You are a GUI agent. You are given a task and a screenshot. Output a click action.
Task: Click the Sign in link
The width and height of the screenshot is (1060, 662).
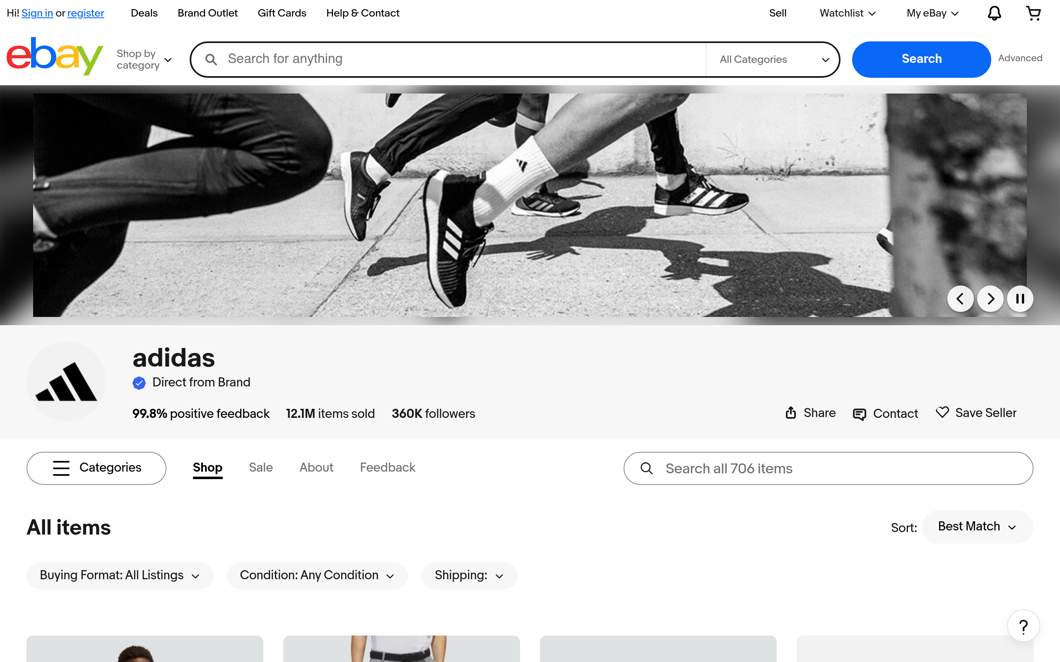[37, 13]
